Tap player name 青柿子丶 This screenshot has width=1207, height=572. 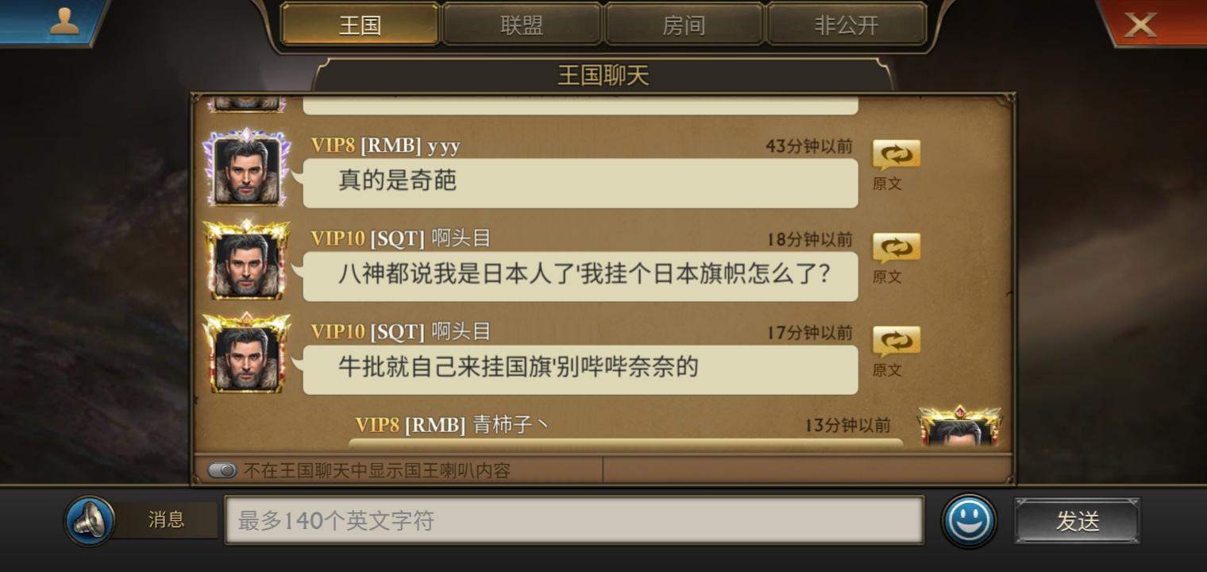(x=511, y=425)
